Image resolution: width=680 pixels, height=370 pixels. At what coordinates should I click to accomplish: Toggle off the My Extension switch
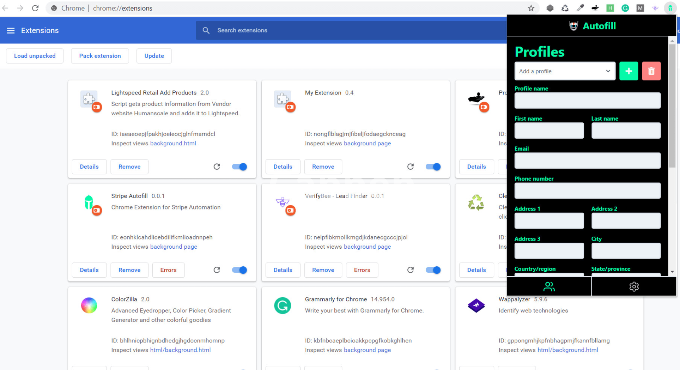(x=433, y=167)
